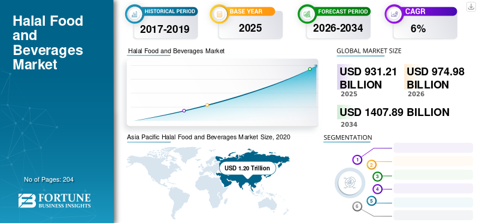The image size is (479, 223).
Task: Select segmentation number 4 purple circle
Action: pos(378,189)
